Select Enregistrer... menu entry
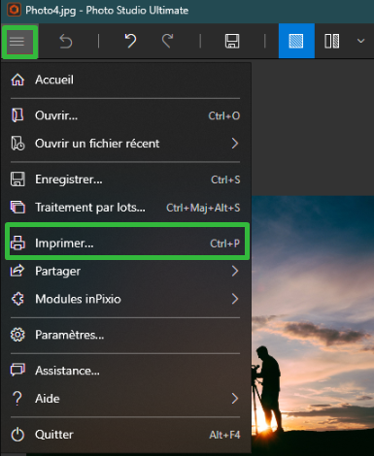Screen dimensions: 374x456 coord(125,179)
